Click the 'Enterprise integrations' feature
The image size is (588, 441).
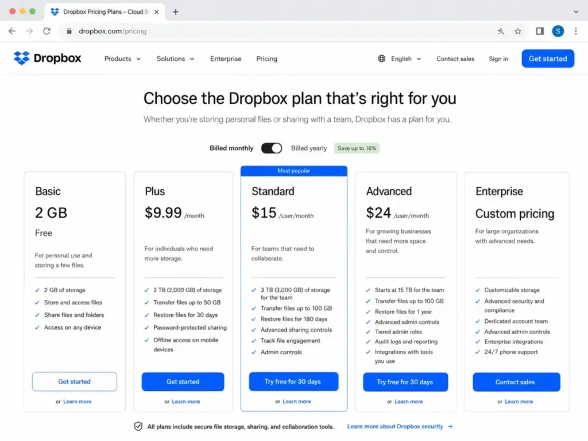[x=513, y=342]
